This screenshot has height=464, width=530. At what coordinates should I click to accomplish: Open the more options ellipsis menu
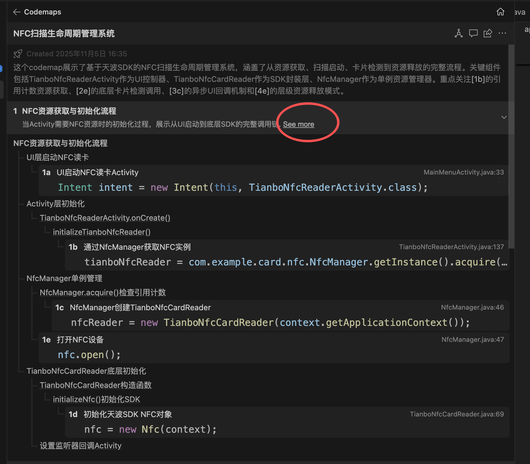click(502, 33)
